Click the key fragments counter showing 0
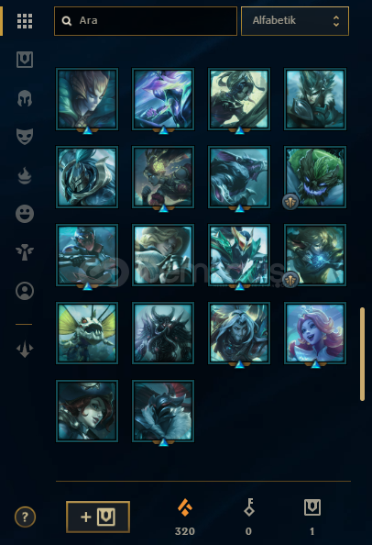 click(249, 517)
